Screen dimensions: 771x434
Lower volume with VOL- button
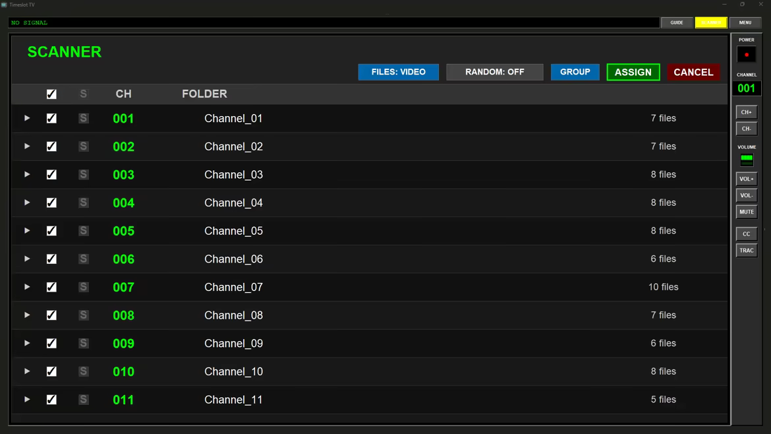click(747, 195)
